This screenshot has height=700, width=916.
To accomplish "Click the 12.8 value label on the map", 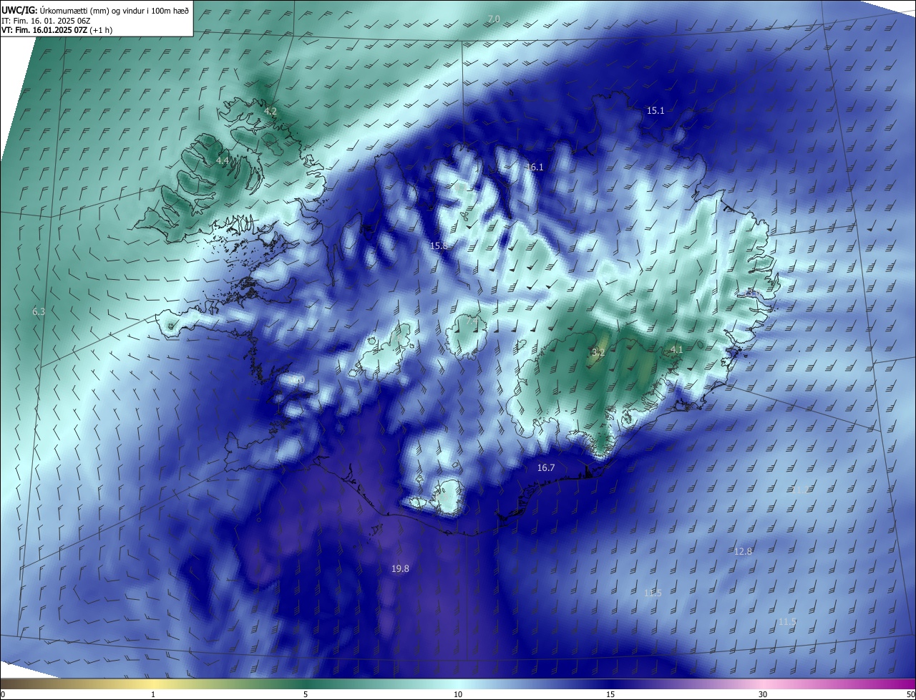I will pyautogui.click(x=744, y=551).
